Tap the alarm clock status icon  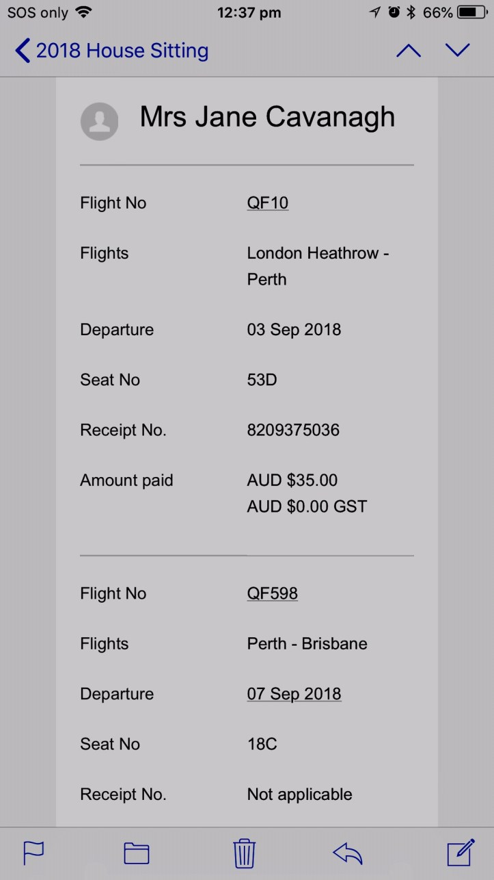[x=394, y=12]
